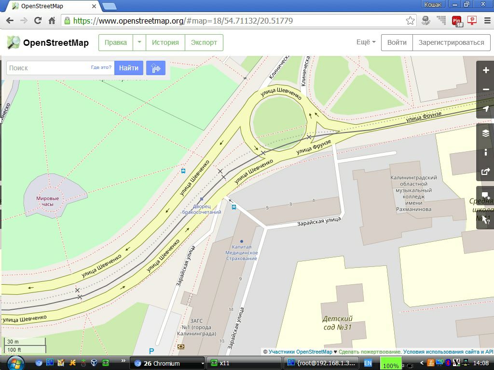Image resolution: width=494 pixels, height=370 pixels.
Task: Click the grey pencil extension icon
Action: [426, 21]
